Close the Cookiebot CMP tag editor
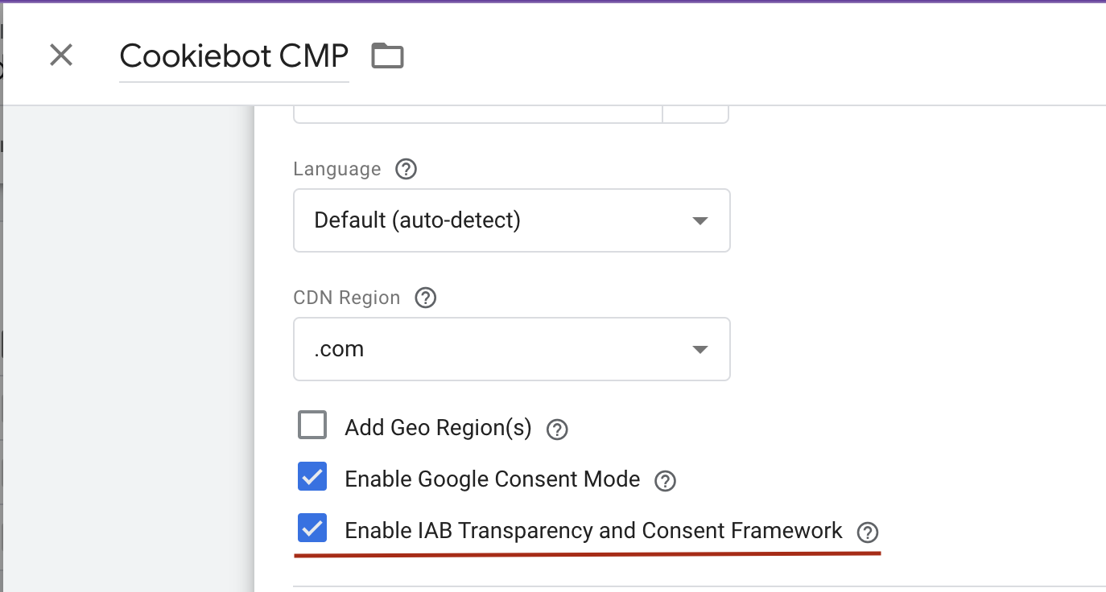This screenshot has height=592, width=1106. pos(61,55)
